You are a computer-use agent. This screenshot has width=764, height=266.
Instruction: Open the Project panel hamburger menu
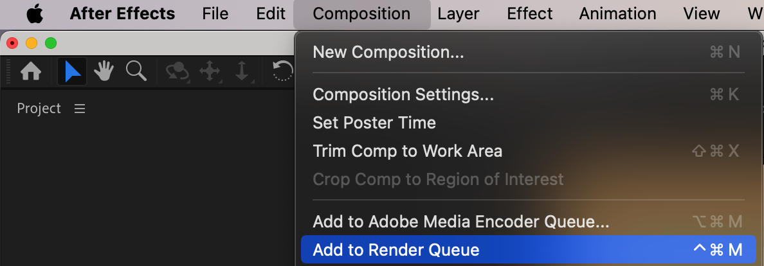(80, 109)
